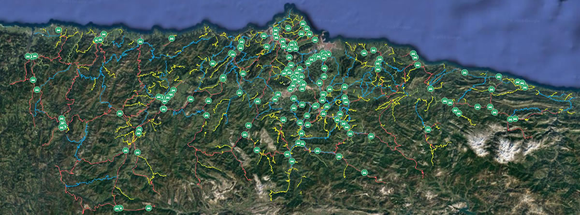Select the lone marker on the red route, west-center
This screenshot has height=215, width=580.
(x=119, y=114)
